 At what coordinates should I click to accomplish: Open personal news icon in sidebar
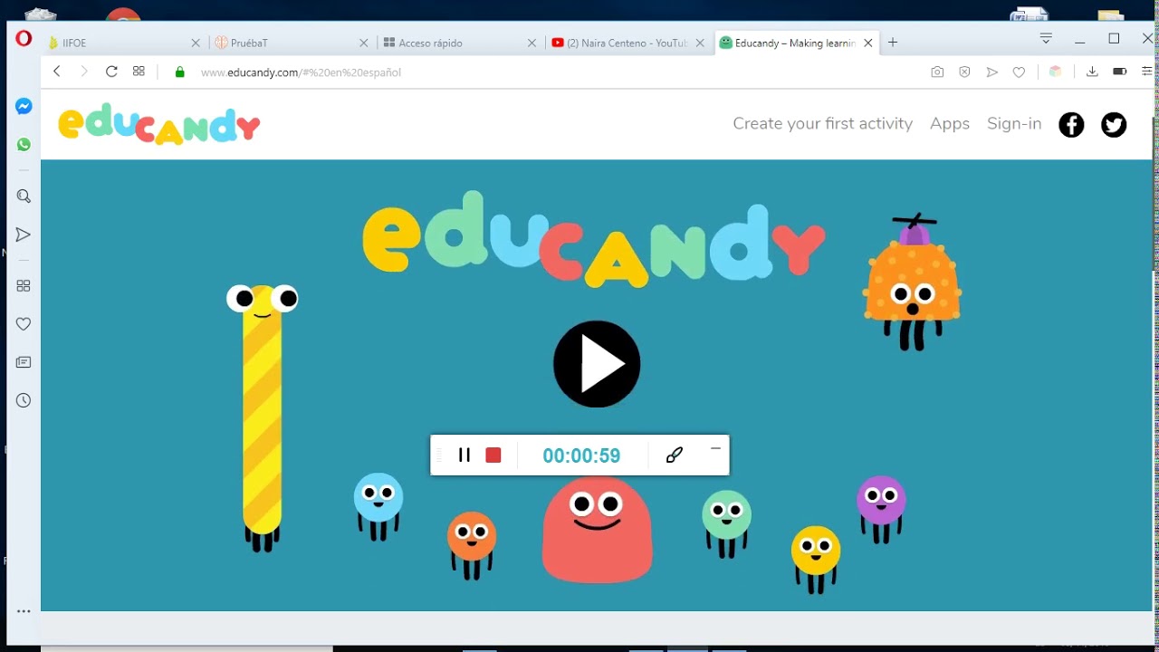[24, 362]
